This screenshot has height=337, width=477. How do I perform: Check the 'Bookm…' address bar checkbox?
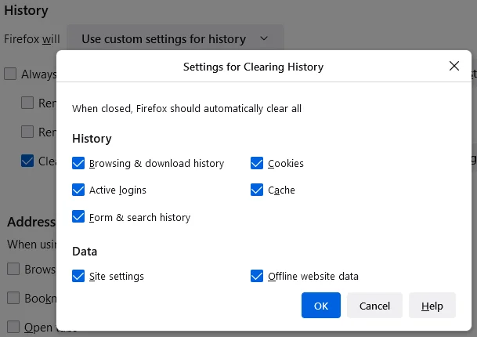click(x=13, y=298)
